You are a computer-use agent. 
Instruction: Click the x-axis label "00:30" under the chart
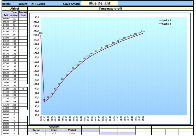[44, 119]
